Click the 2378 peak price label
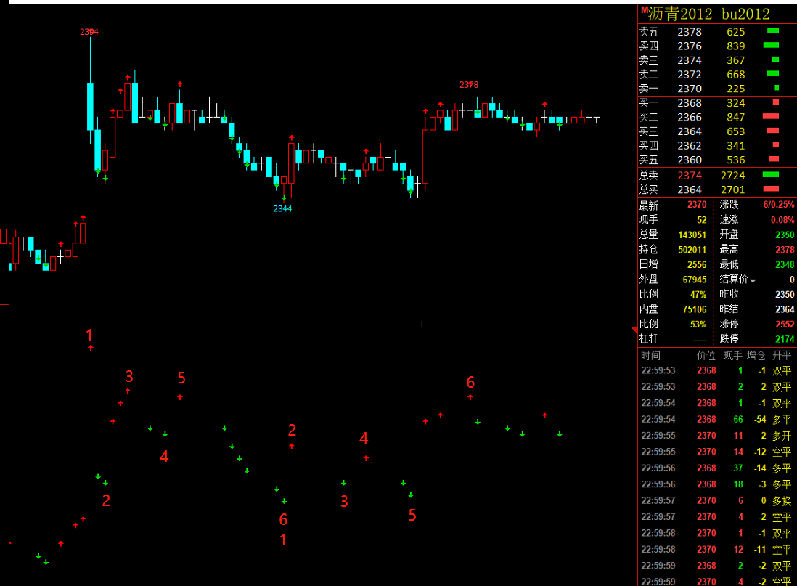Viewport: 797px width, 586px height. [469, 84]
